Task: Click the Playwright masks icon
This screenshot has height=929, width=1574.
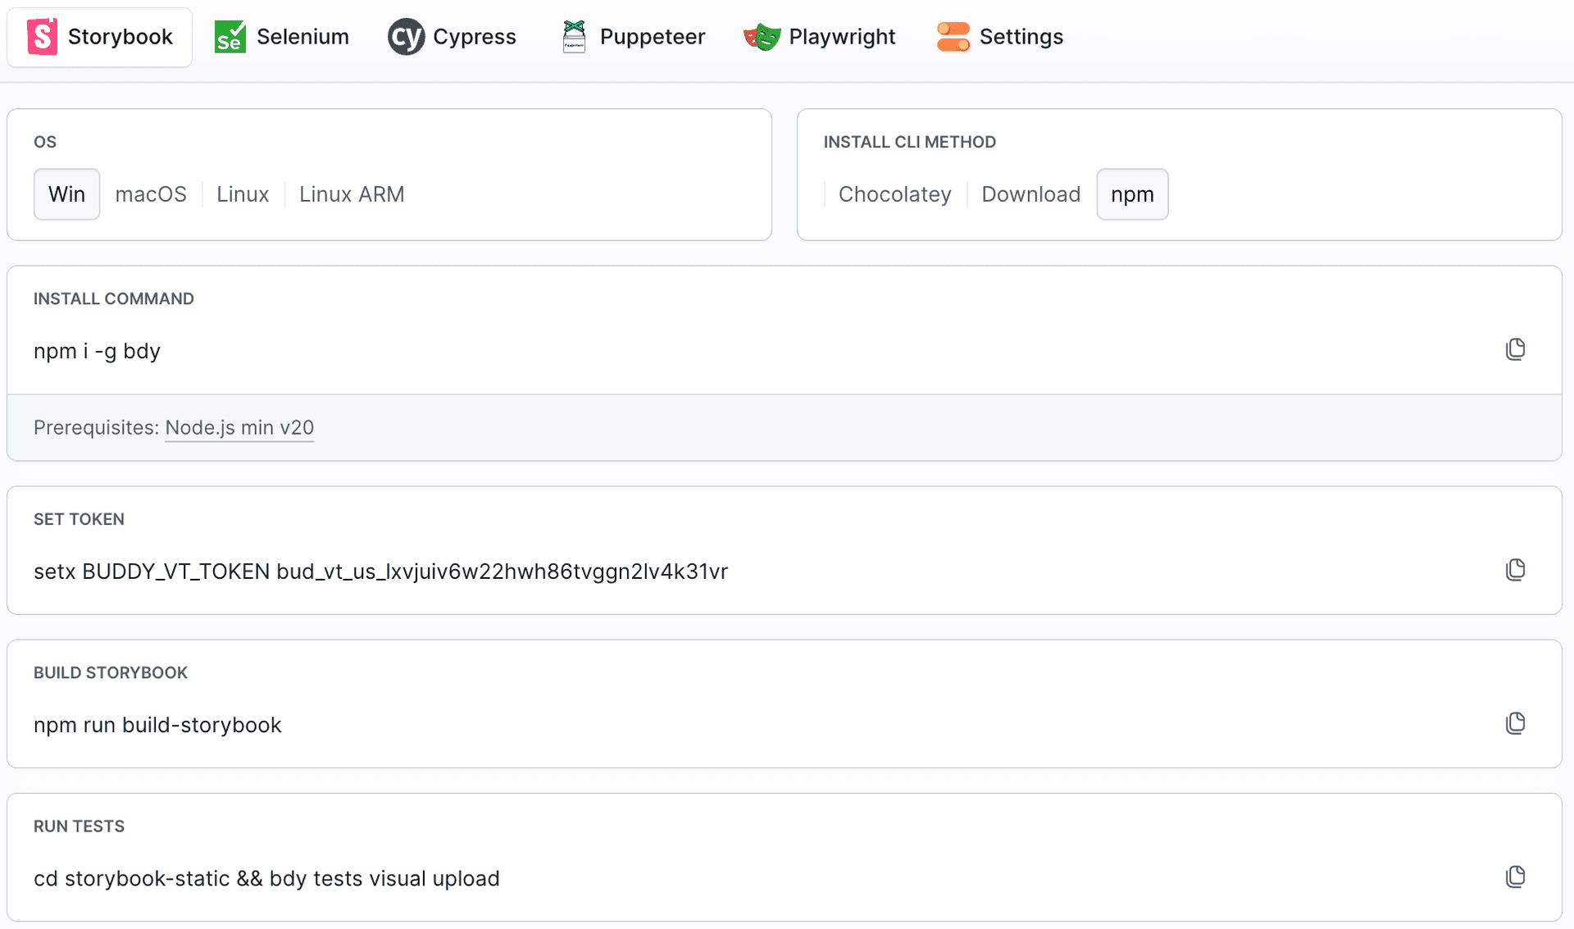Action: coord(762,37)
